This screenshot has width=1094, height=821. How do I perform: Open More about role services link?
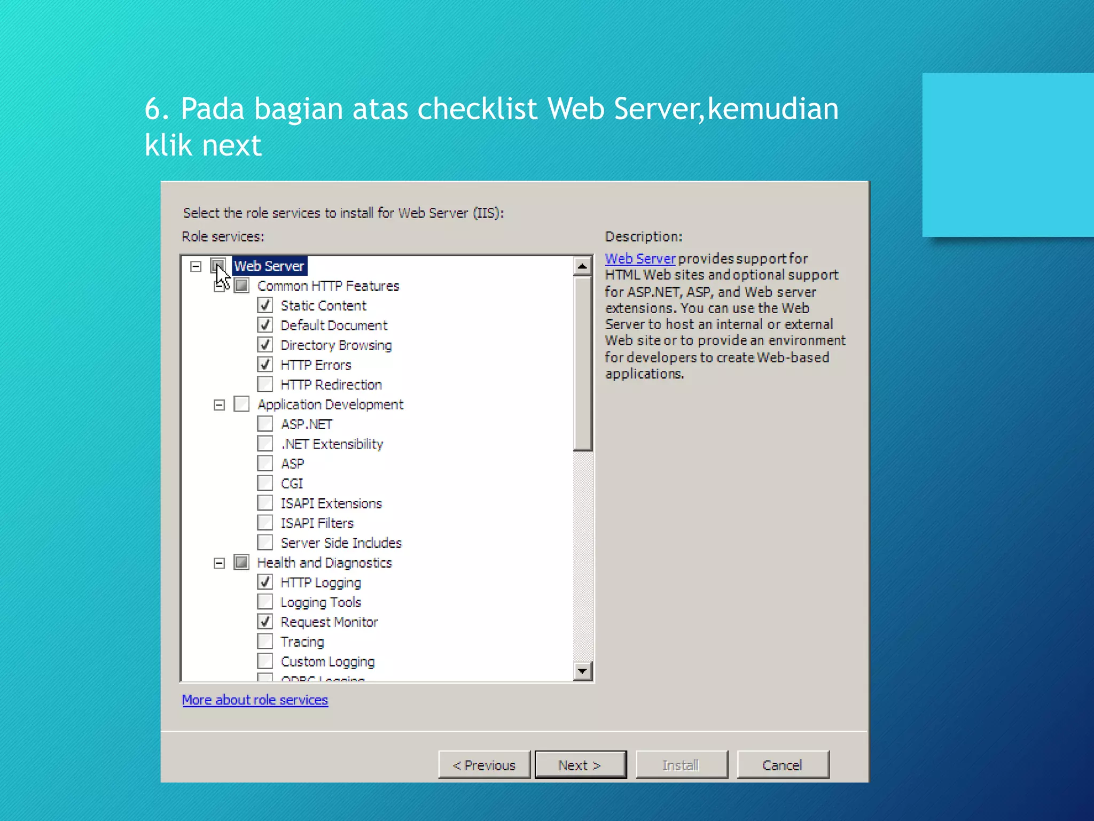[255, 700]
